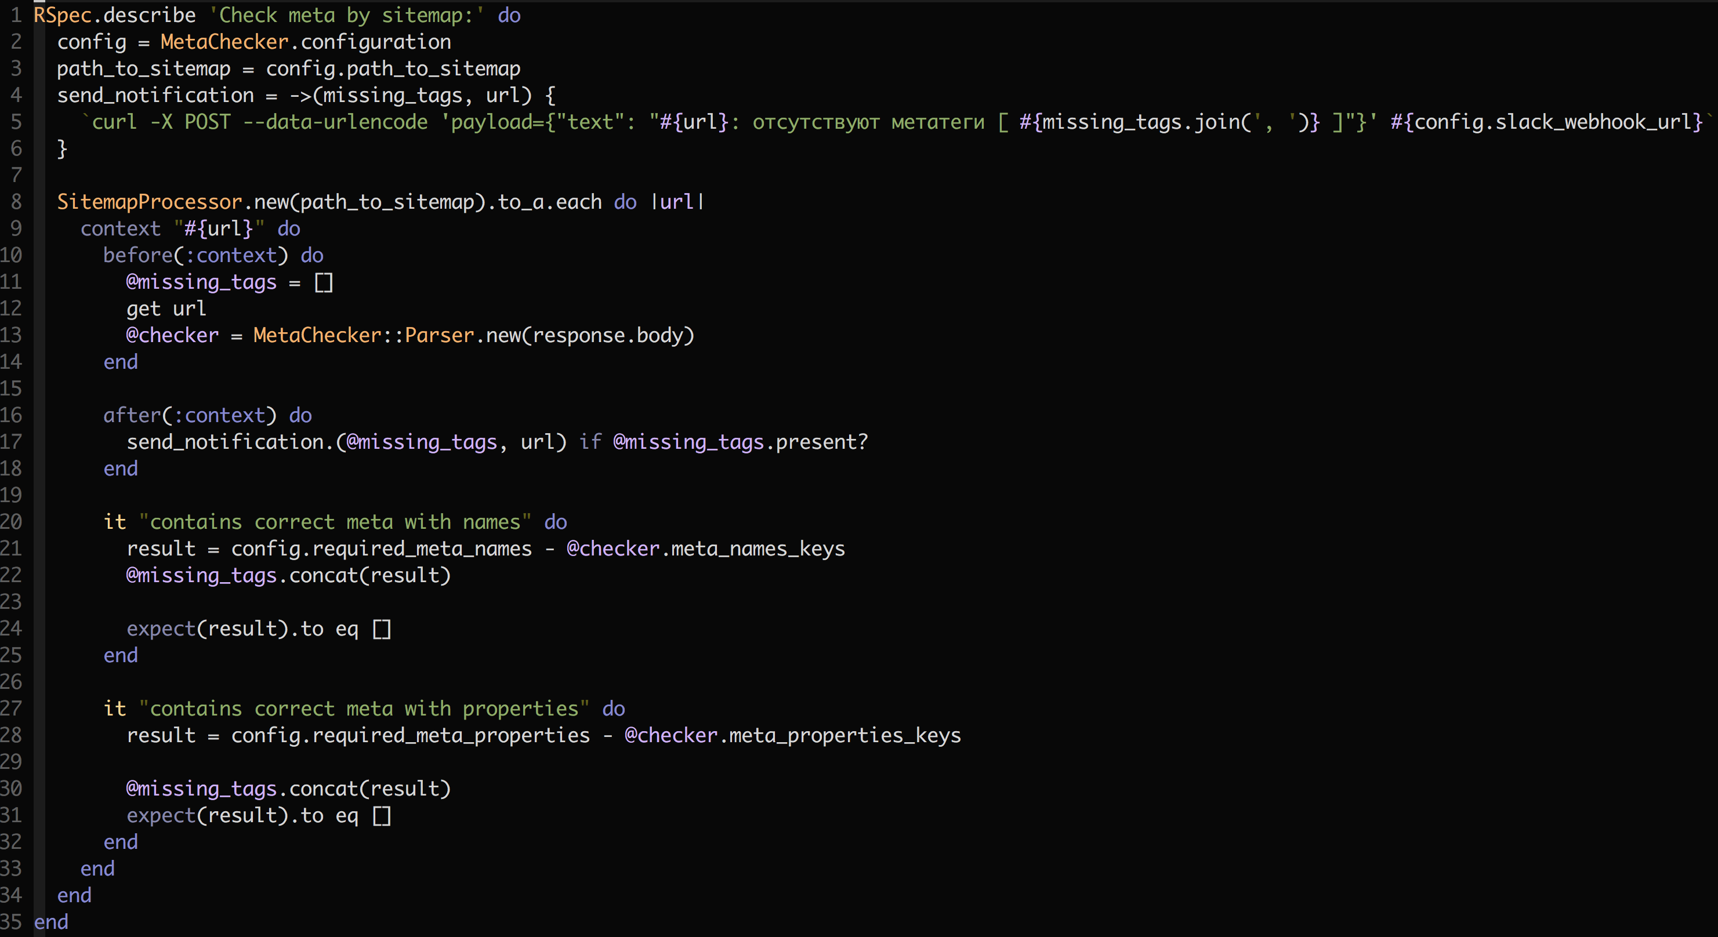This screenshot has width=1718, height=937.
Task: Click meta_names_keys method on line 21
Action: point(757,548)
